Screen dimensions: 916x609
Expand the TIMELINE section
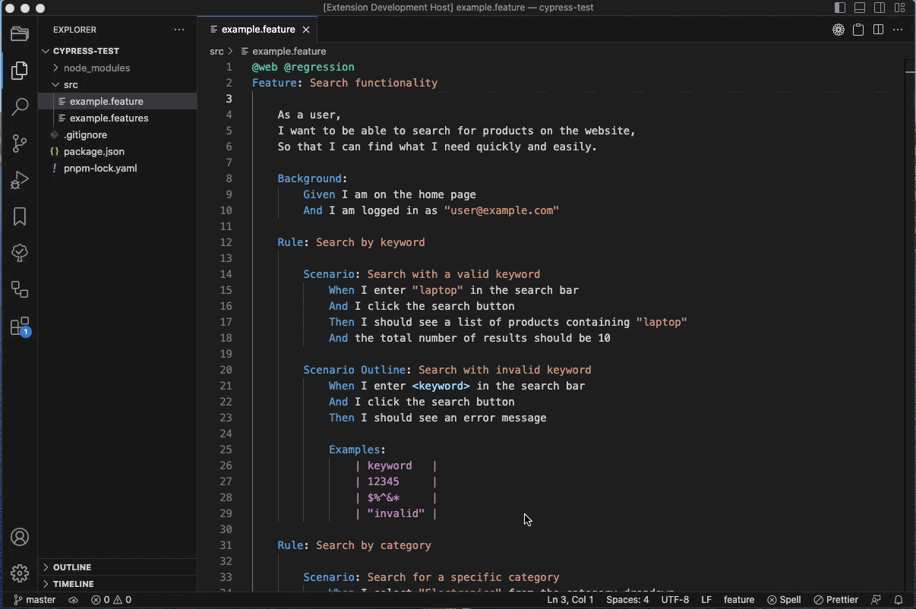pyautogui.click(x=118, y=584)
